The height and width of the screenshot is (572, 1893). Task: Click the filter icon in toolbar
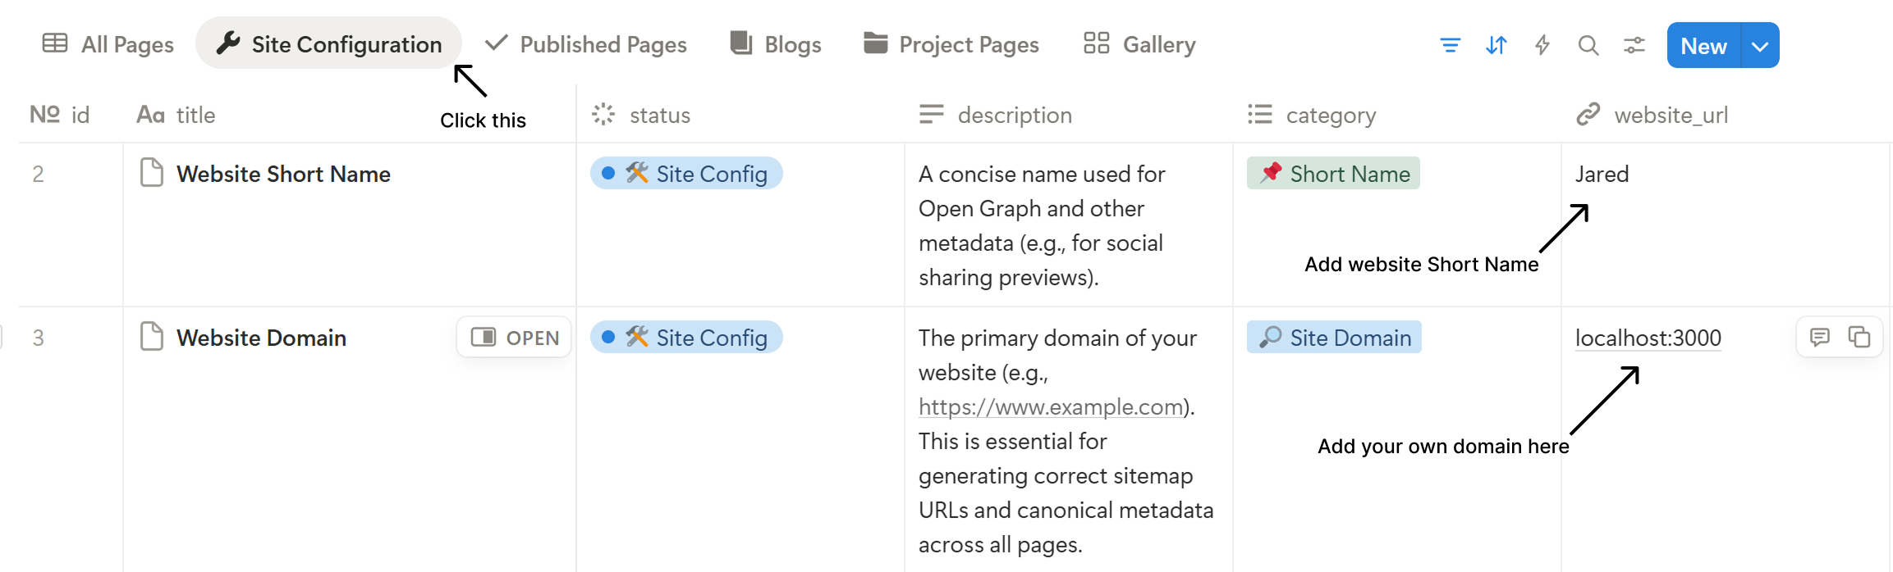click(x=1450, y=45)
